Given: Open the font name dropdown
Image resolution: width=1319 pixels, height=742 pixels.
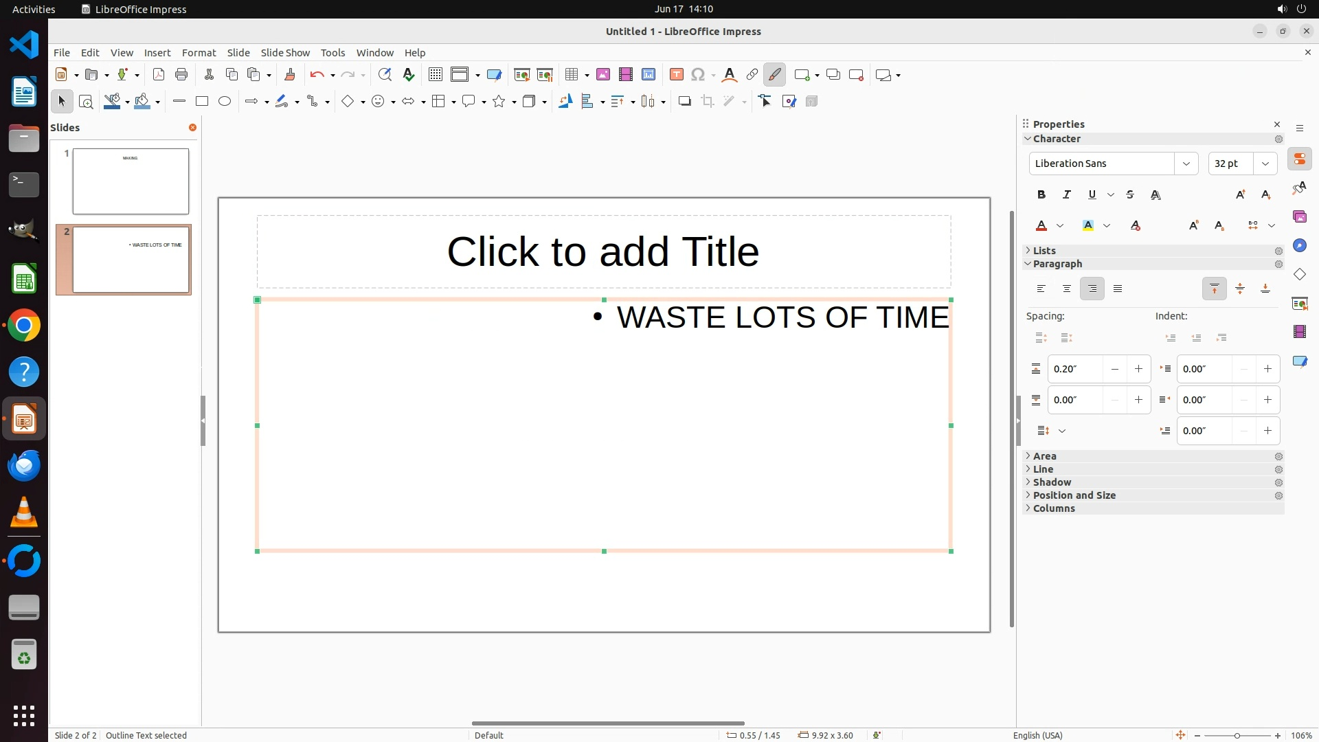Looking at the screenshot, I should coord(1186,164).
